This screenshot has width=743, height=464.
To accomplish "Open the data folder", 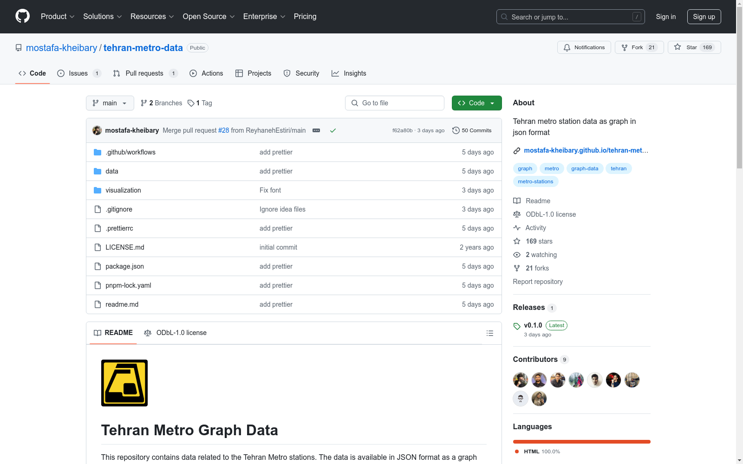I will tap(112, 171).
